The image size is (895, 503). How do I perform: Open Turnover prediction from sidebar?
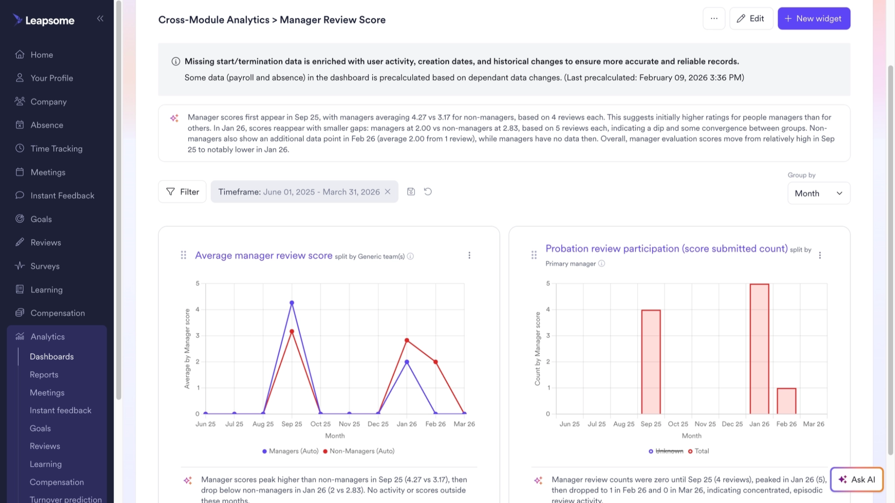65,499
